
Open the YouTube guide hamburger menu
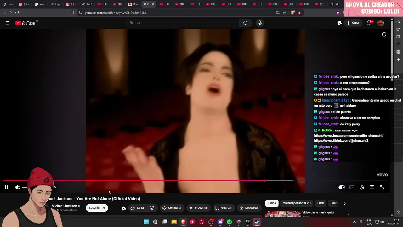click(x=8, y=23)
